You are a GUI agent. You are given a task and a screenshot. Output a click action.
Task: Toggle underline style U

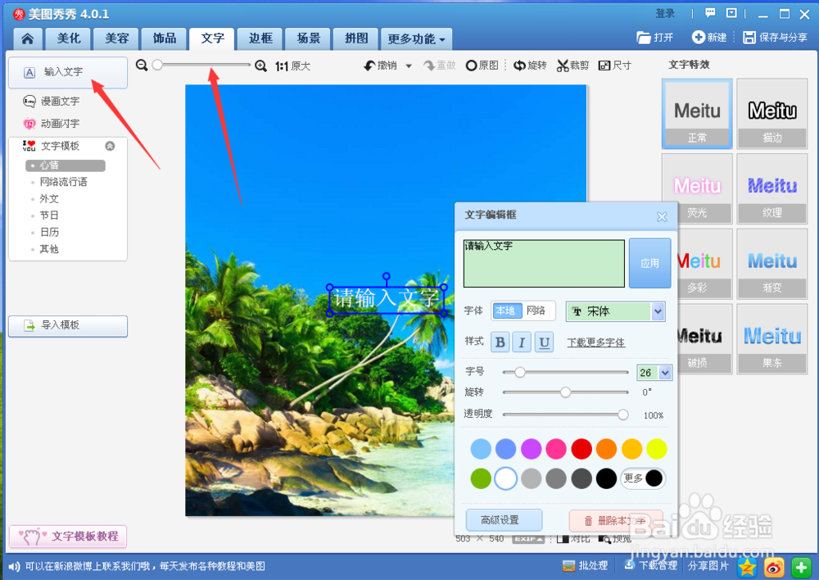click(544, 342)
